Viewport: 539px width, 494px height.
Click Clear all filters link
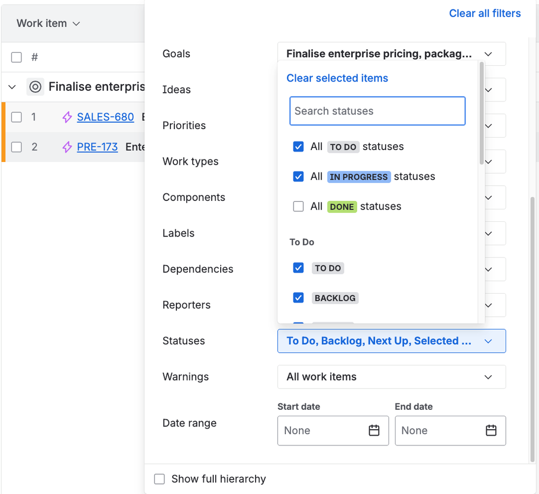(485, 13)
